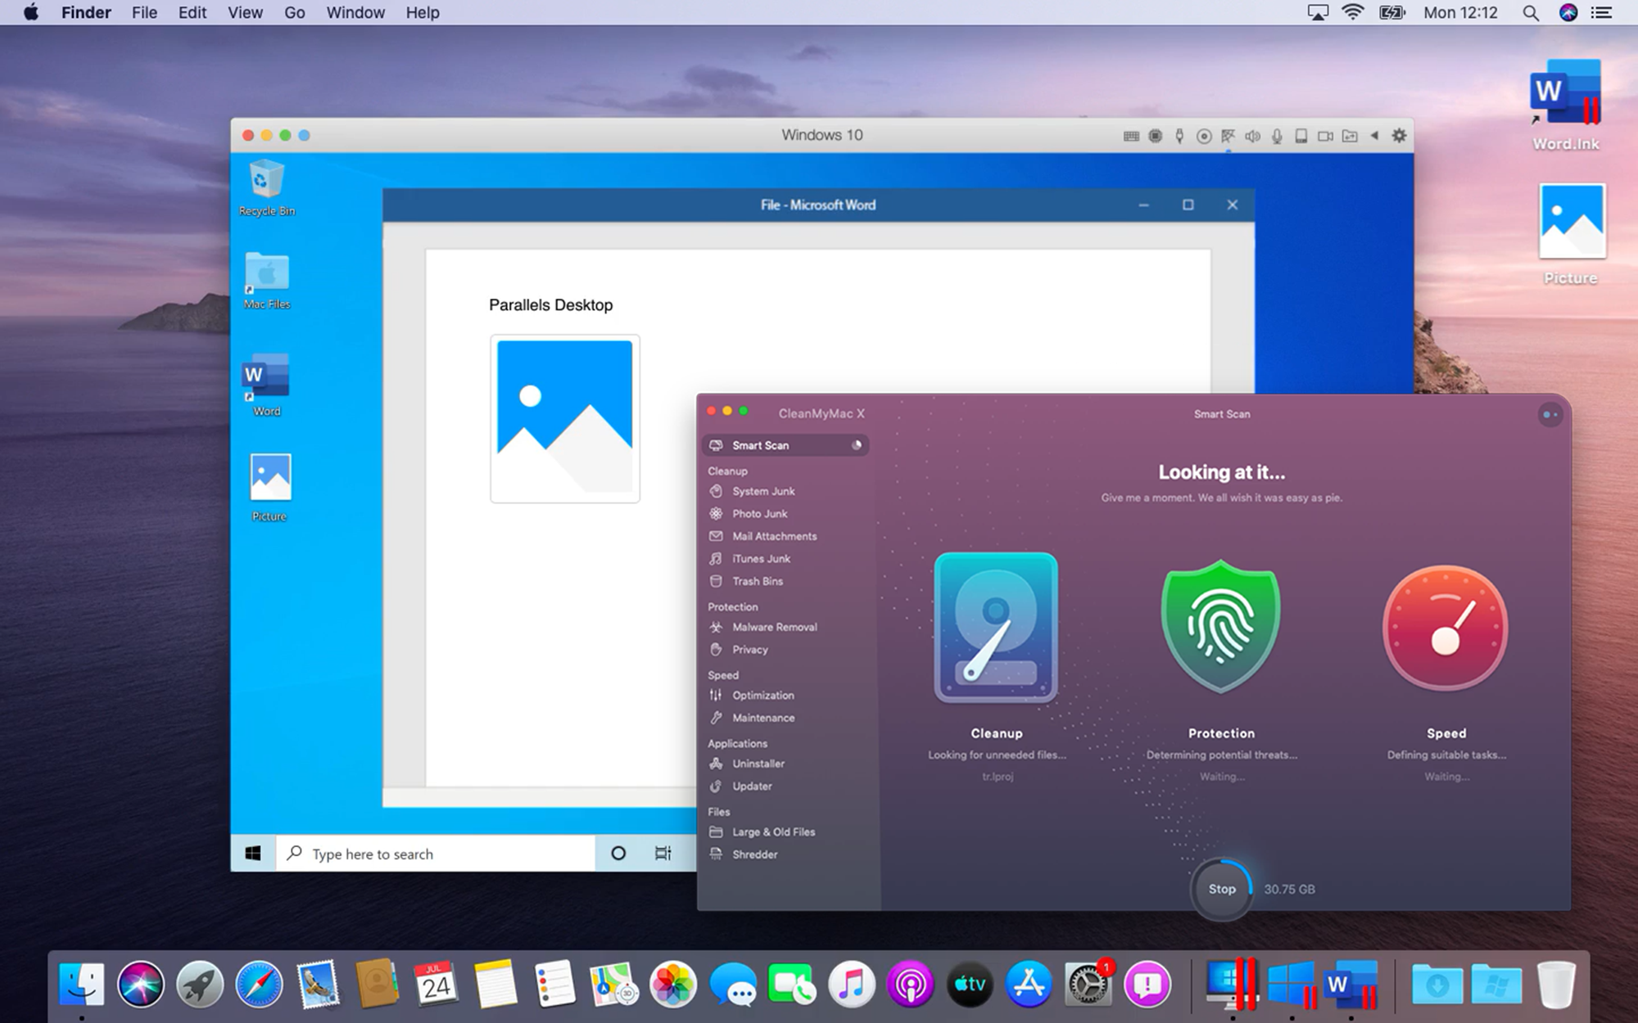Click the Speed gauge icon
Image resolution: width=1638 pixels, height=1023 pixels.
pos(1446,629)
